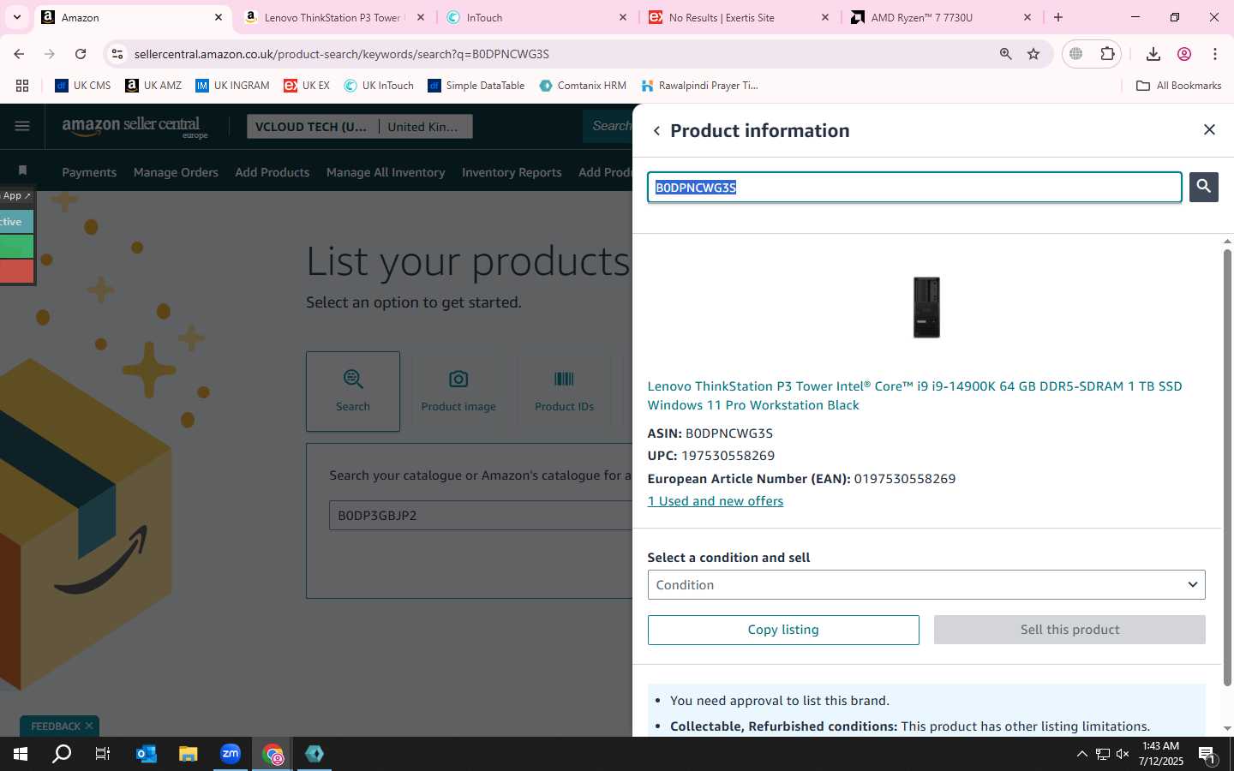Open the Chrome downloads icon

pos(1153,54)
